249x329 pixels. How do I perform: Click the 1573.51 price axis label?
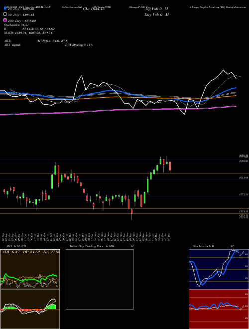[244, 194]
